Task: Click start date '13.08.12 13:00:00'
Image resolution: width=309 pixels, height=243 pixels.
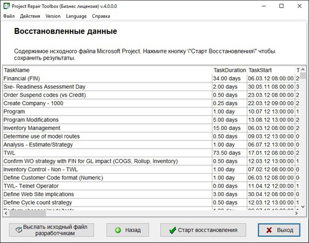Action: 271,120
